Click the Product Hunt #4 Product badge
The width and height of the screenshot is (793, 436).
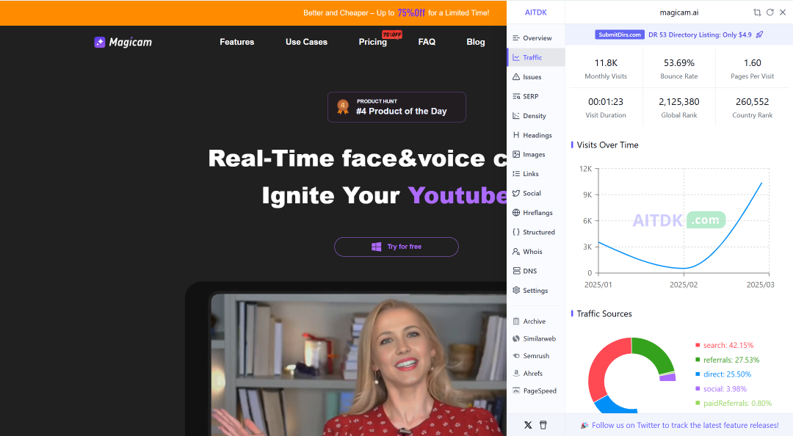click(x=396, y=106)
